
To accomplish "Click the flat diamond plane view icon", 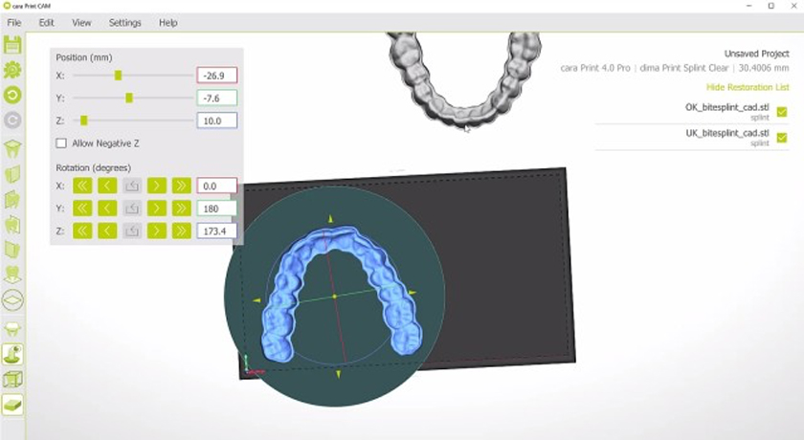I will point(12,299).
